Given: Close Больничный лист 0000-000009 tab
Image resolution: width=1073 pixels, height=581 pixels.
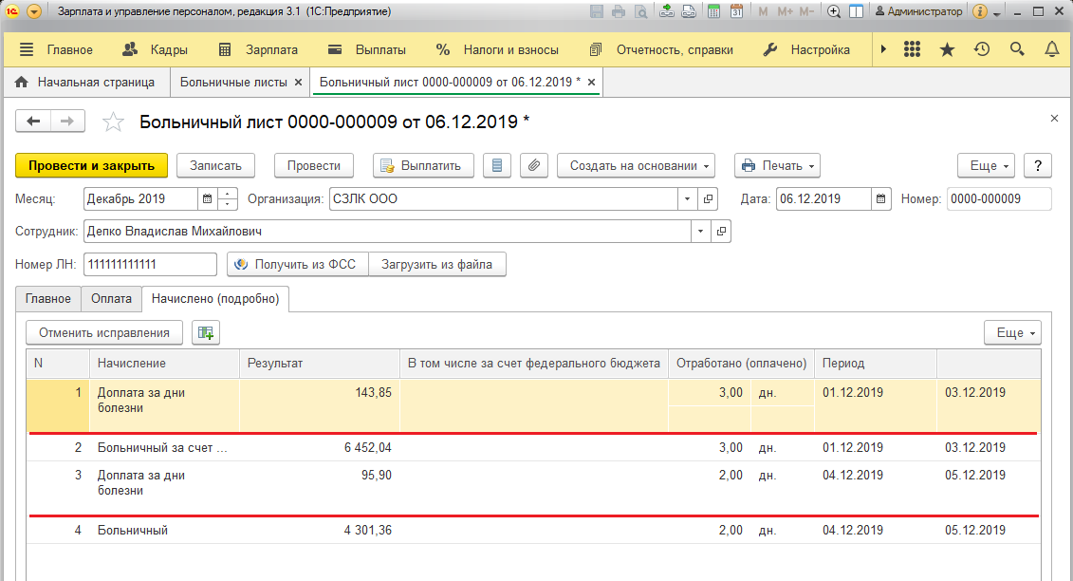Looking at the screenshot, I should (x=591, y=83).
